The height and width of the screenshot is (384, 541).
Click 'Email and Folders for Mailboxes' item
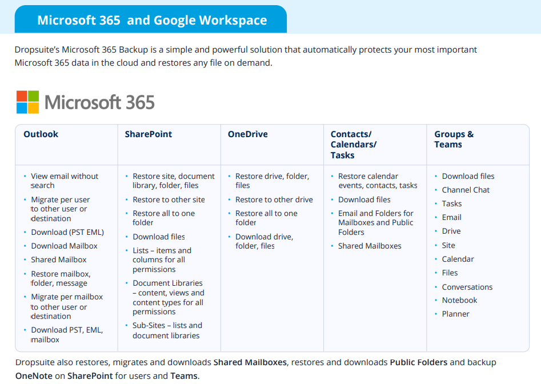376,222
